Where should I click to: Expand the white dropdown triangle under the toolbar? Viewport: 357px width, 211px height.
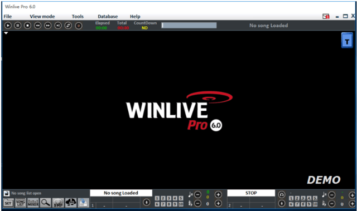(x=6, y=33)
